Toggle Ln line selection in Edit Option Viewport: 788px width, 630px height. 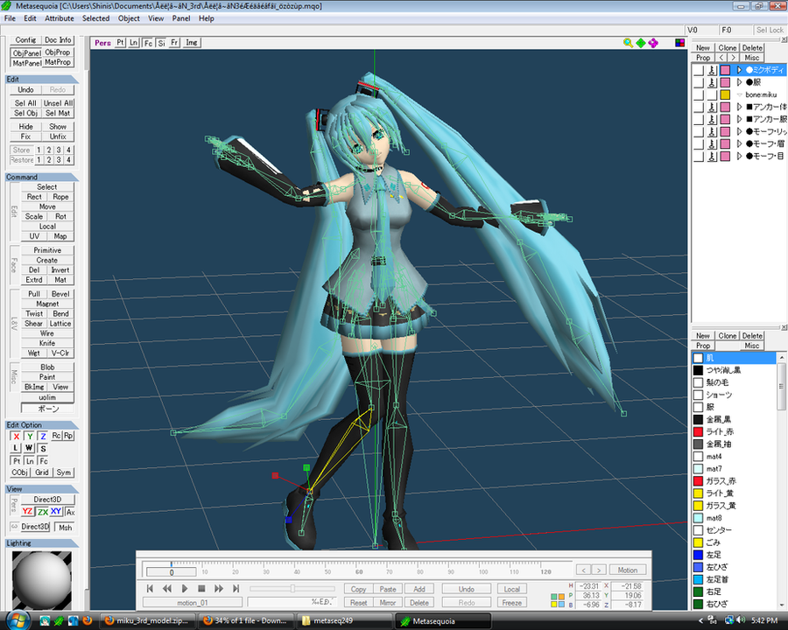(30, 461)
